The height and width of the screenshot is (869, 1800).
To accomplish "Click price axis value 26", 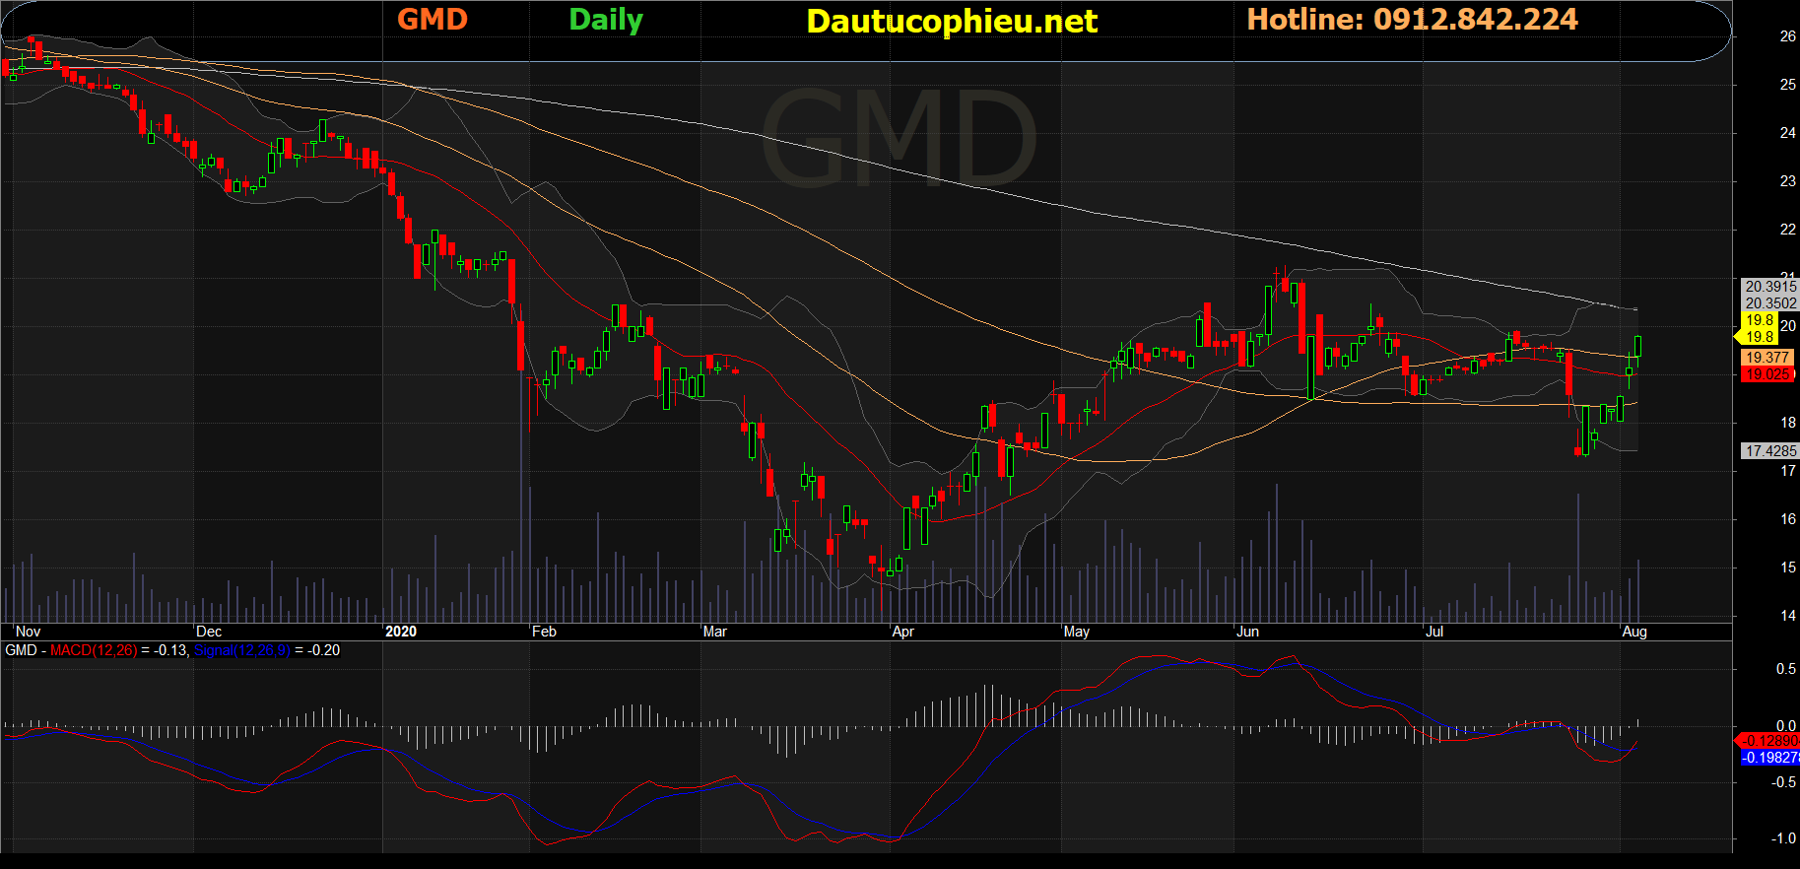I will (1787, 36).
